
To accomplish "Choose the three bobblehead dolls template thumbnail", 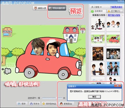I will point(113,24).
